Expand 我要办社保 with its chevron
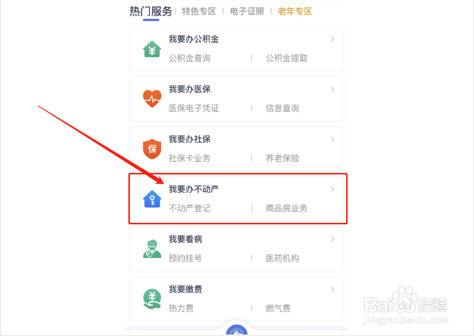 click(x=332, y=139)
